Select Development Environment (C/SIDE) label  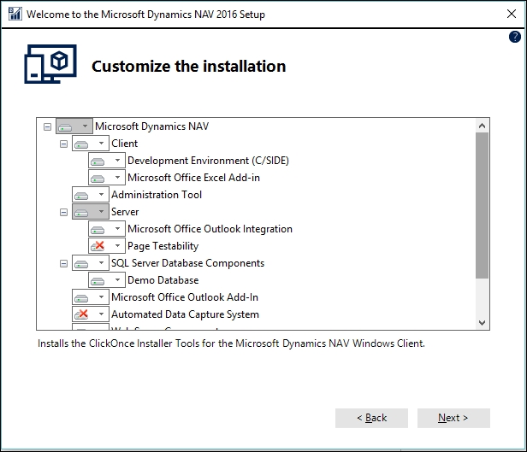pyautogui.click(x=209, y=161)
